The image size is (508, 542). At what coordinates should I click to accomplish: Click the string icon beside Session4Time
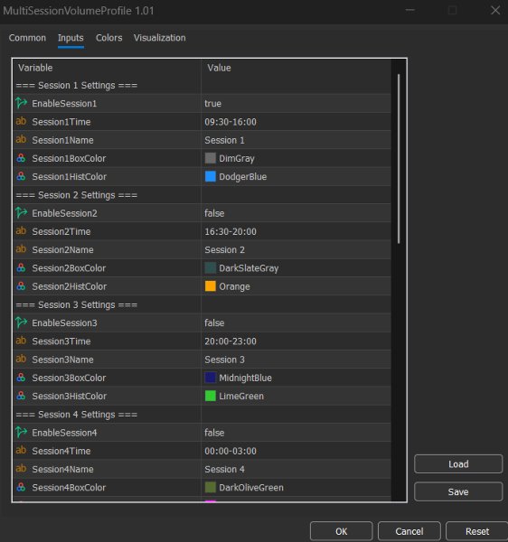pos(21,451)
